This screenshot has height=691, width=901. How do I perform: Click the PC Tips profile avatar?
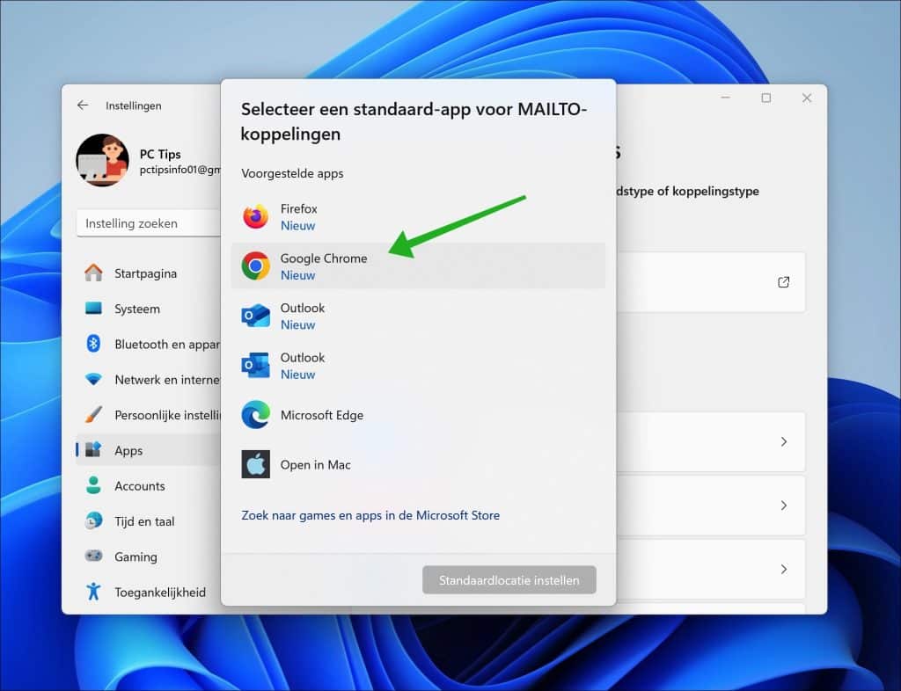pos(102,160)
